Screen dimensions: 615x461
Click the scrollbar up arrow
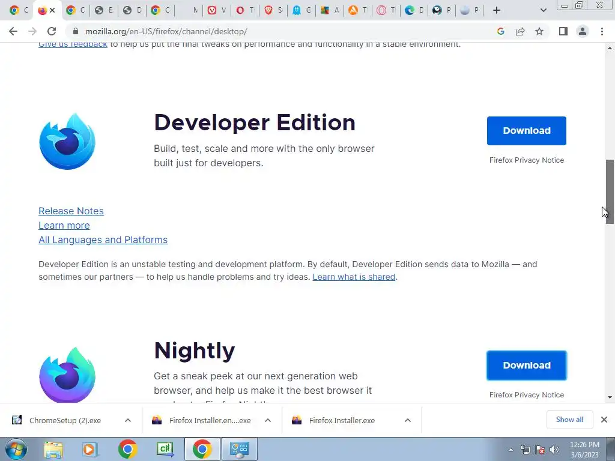(x=610, y=48)
